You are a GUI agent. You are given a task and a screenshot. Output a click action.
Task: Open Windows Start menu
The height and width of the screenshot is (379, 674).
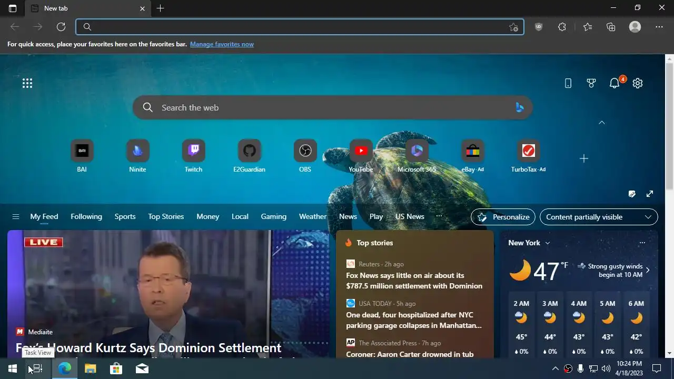[x=13, y=368]
